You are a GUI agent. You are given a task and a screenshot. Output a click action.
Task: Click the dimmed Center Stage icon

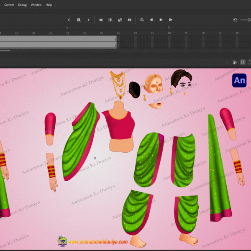pyautogui.click(x=227, y=62)
